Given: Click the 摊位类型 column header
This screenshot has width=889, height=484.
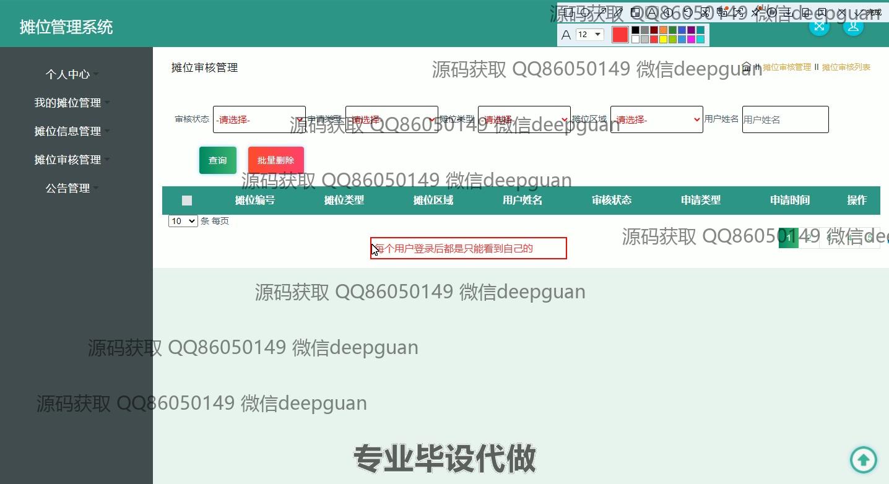Looking at the screenshot, I should pyautogui.click(x=344, y=200).
